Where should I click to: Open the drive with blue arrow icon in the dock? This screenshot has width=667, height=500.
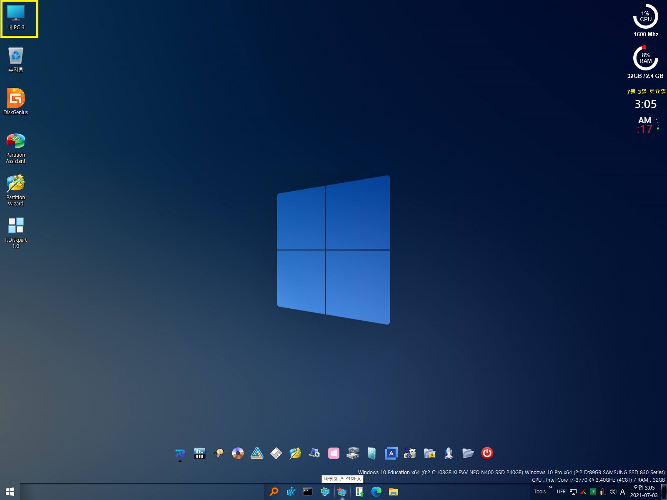tap(353, 453)
